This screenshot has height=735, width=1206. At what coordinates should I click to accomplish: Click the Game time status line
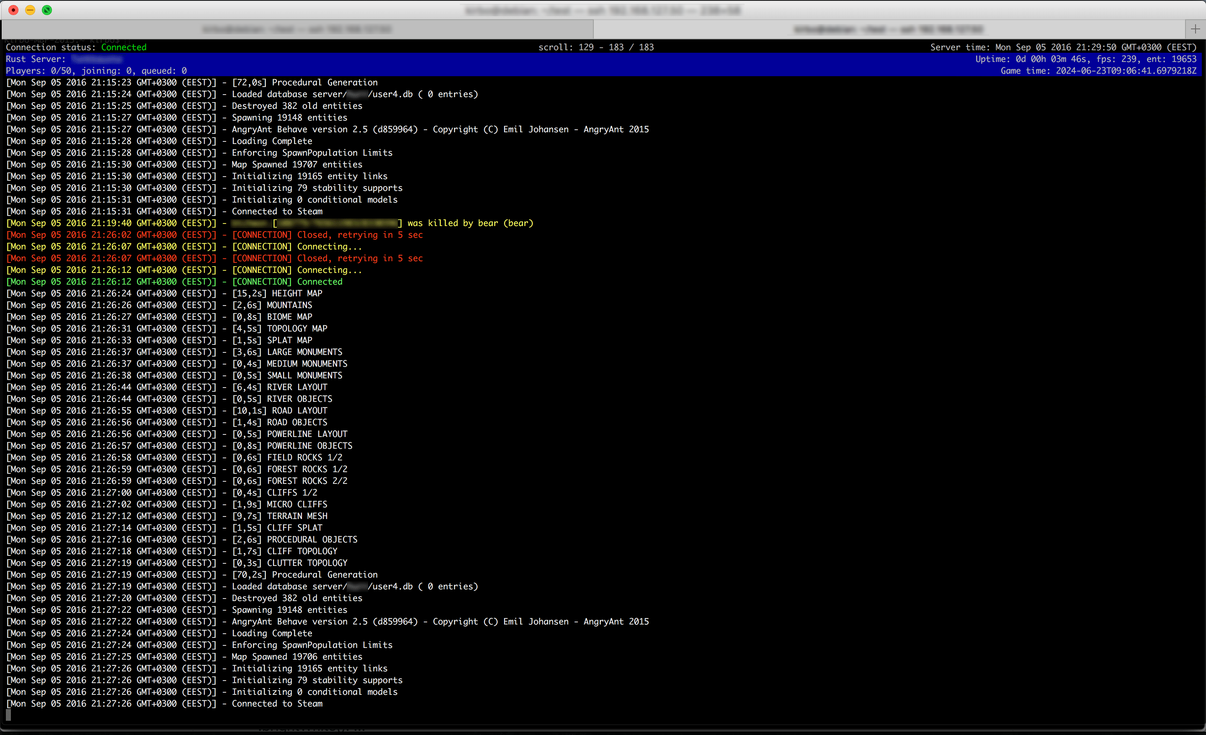[x=1098, y=70]
